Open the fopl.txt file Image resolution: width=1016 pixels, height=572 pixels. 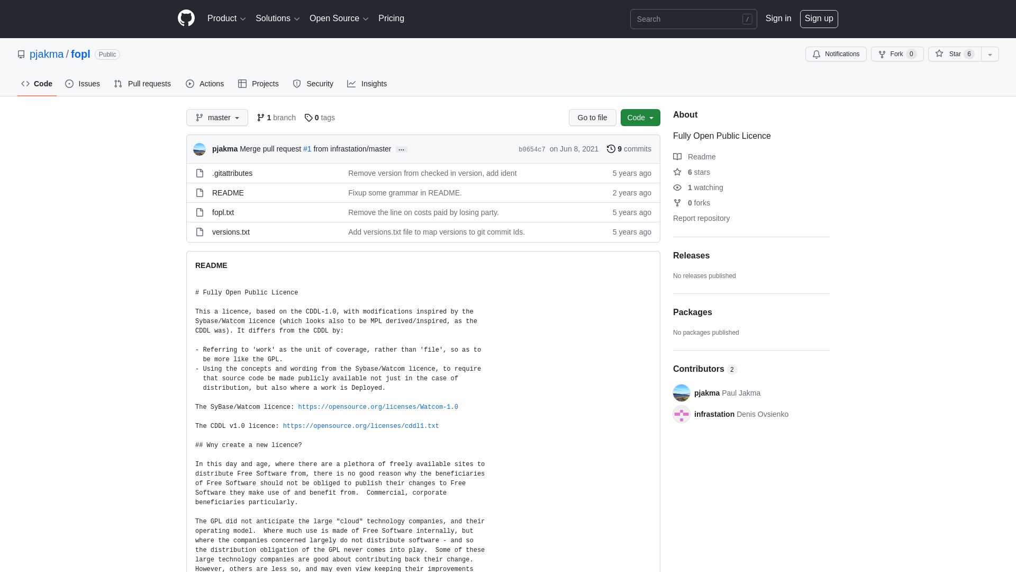[x=223, y=212]
